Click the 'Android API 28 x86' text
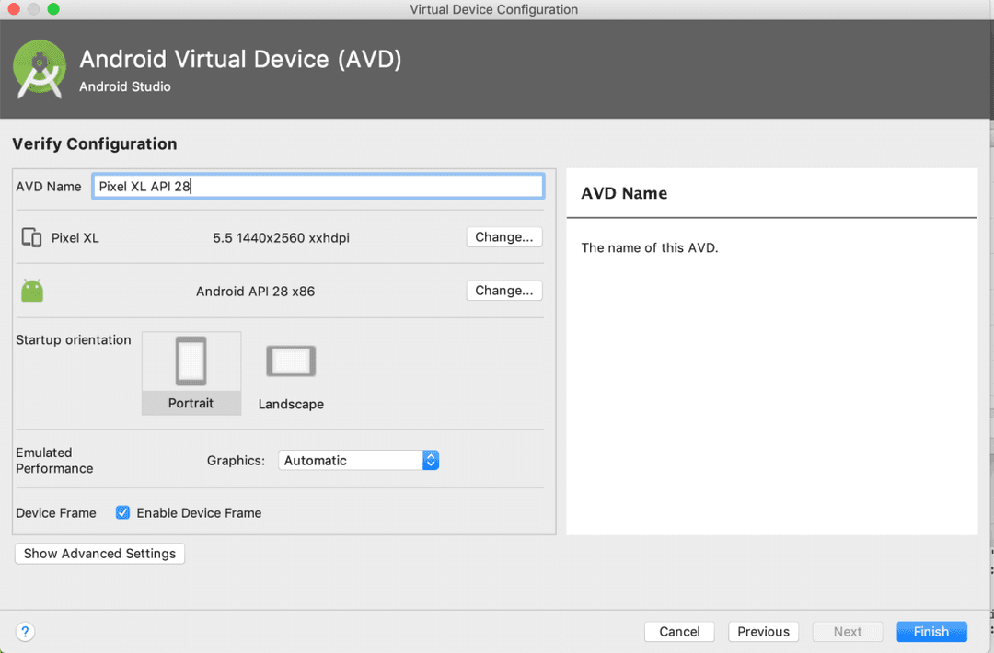Image resolution: width=994 pixels, height=653 pixels. tap(256, 292)
